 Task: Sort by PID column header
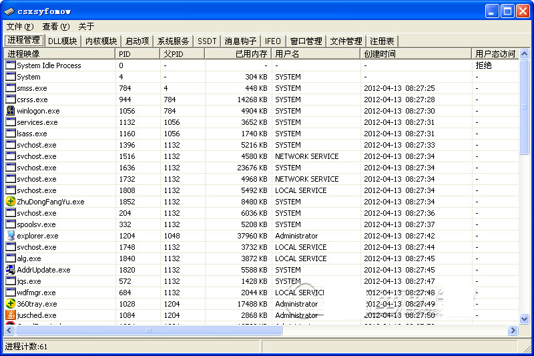138,54
